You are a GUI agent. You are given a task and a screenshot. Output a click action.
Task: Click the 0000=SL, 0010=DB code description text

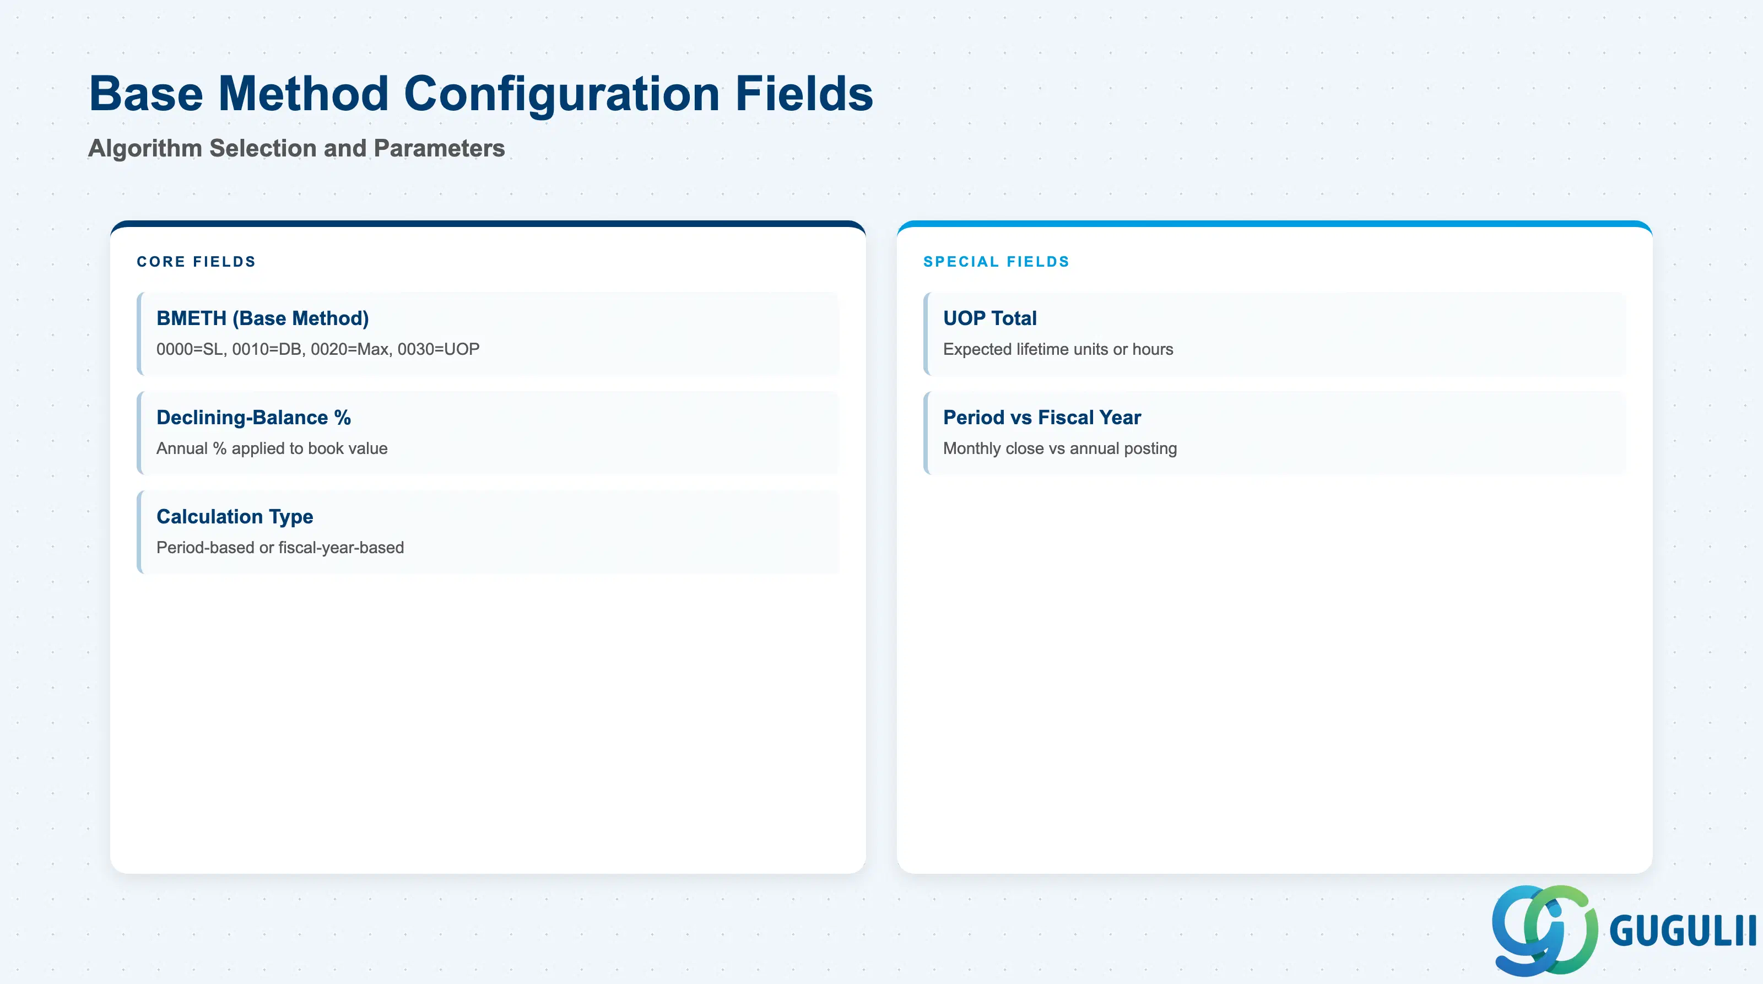[x=317, y=349]
